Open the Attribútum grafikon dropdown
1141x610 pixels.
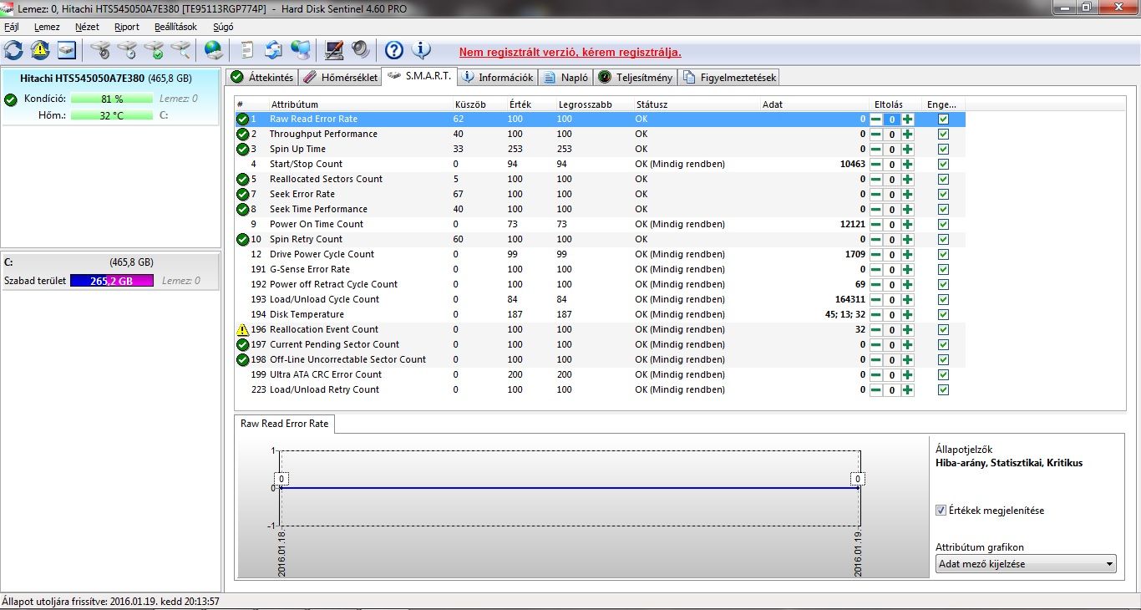coord(1026,564)
